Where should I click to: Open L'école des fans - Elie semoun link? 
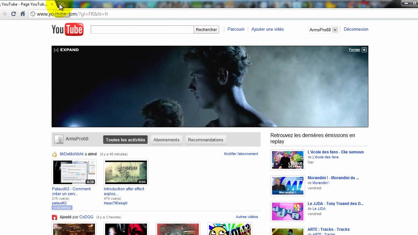tap(336, 152)
